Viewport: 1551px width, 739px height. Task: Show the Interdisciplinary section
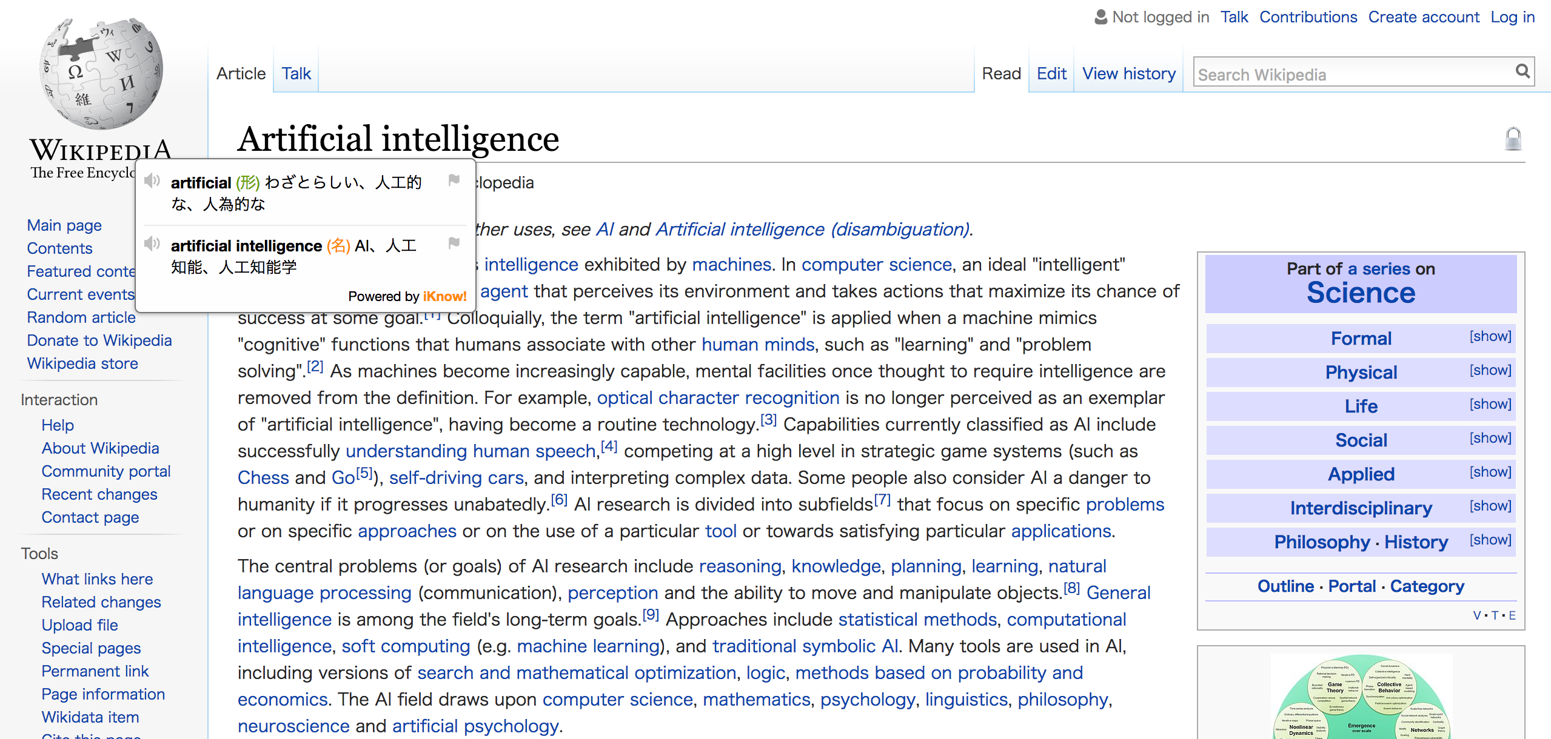[x=1490, y=506]
